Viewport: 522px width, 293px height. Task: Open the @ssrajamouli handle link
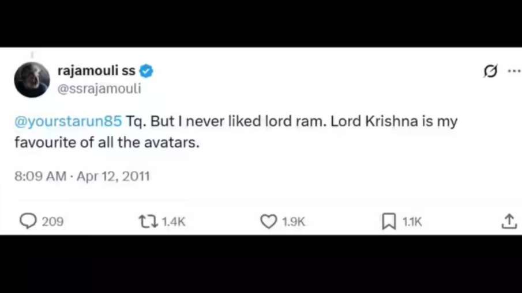point(99,89)
